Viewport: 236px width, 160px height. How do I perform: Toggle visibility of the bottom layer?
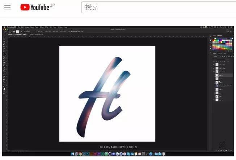click(214, 100)
